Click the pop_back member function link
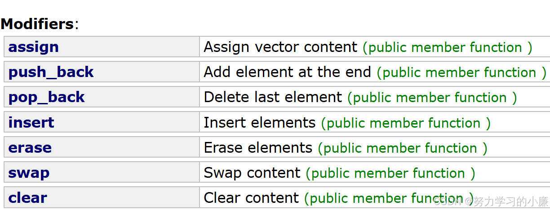 pos(46,97)
